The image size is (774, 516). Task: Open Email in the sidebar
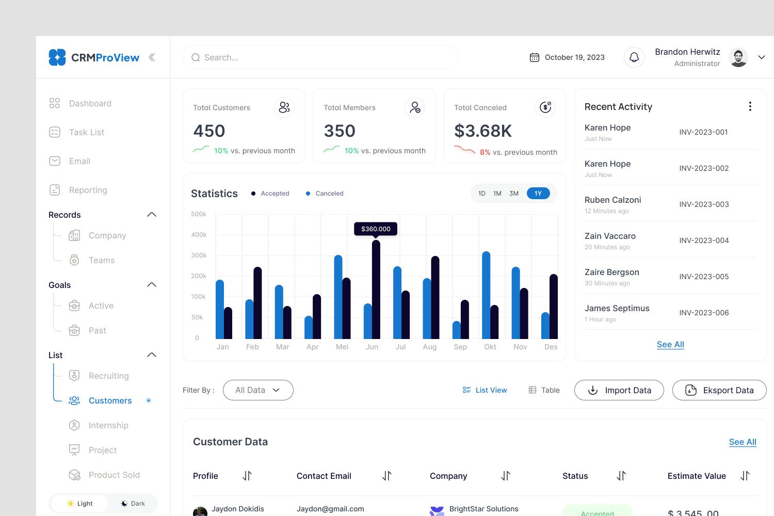click(x=69, y=161)
